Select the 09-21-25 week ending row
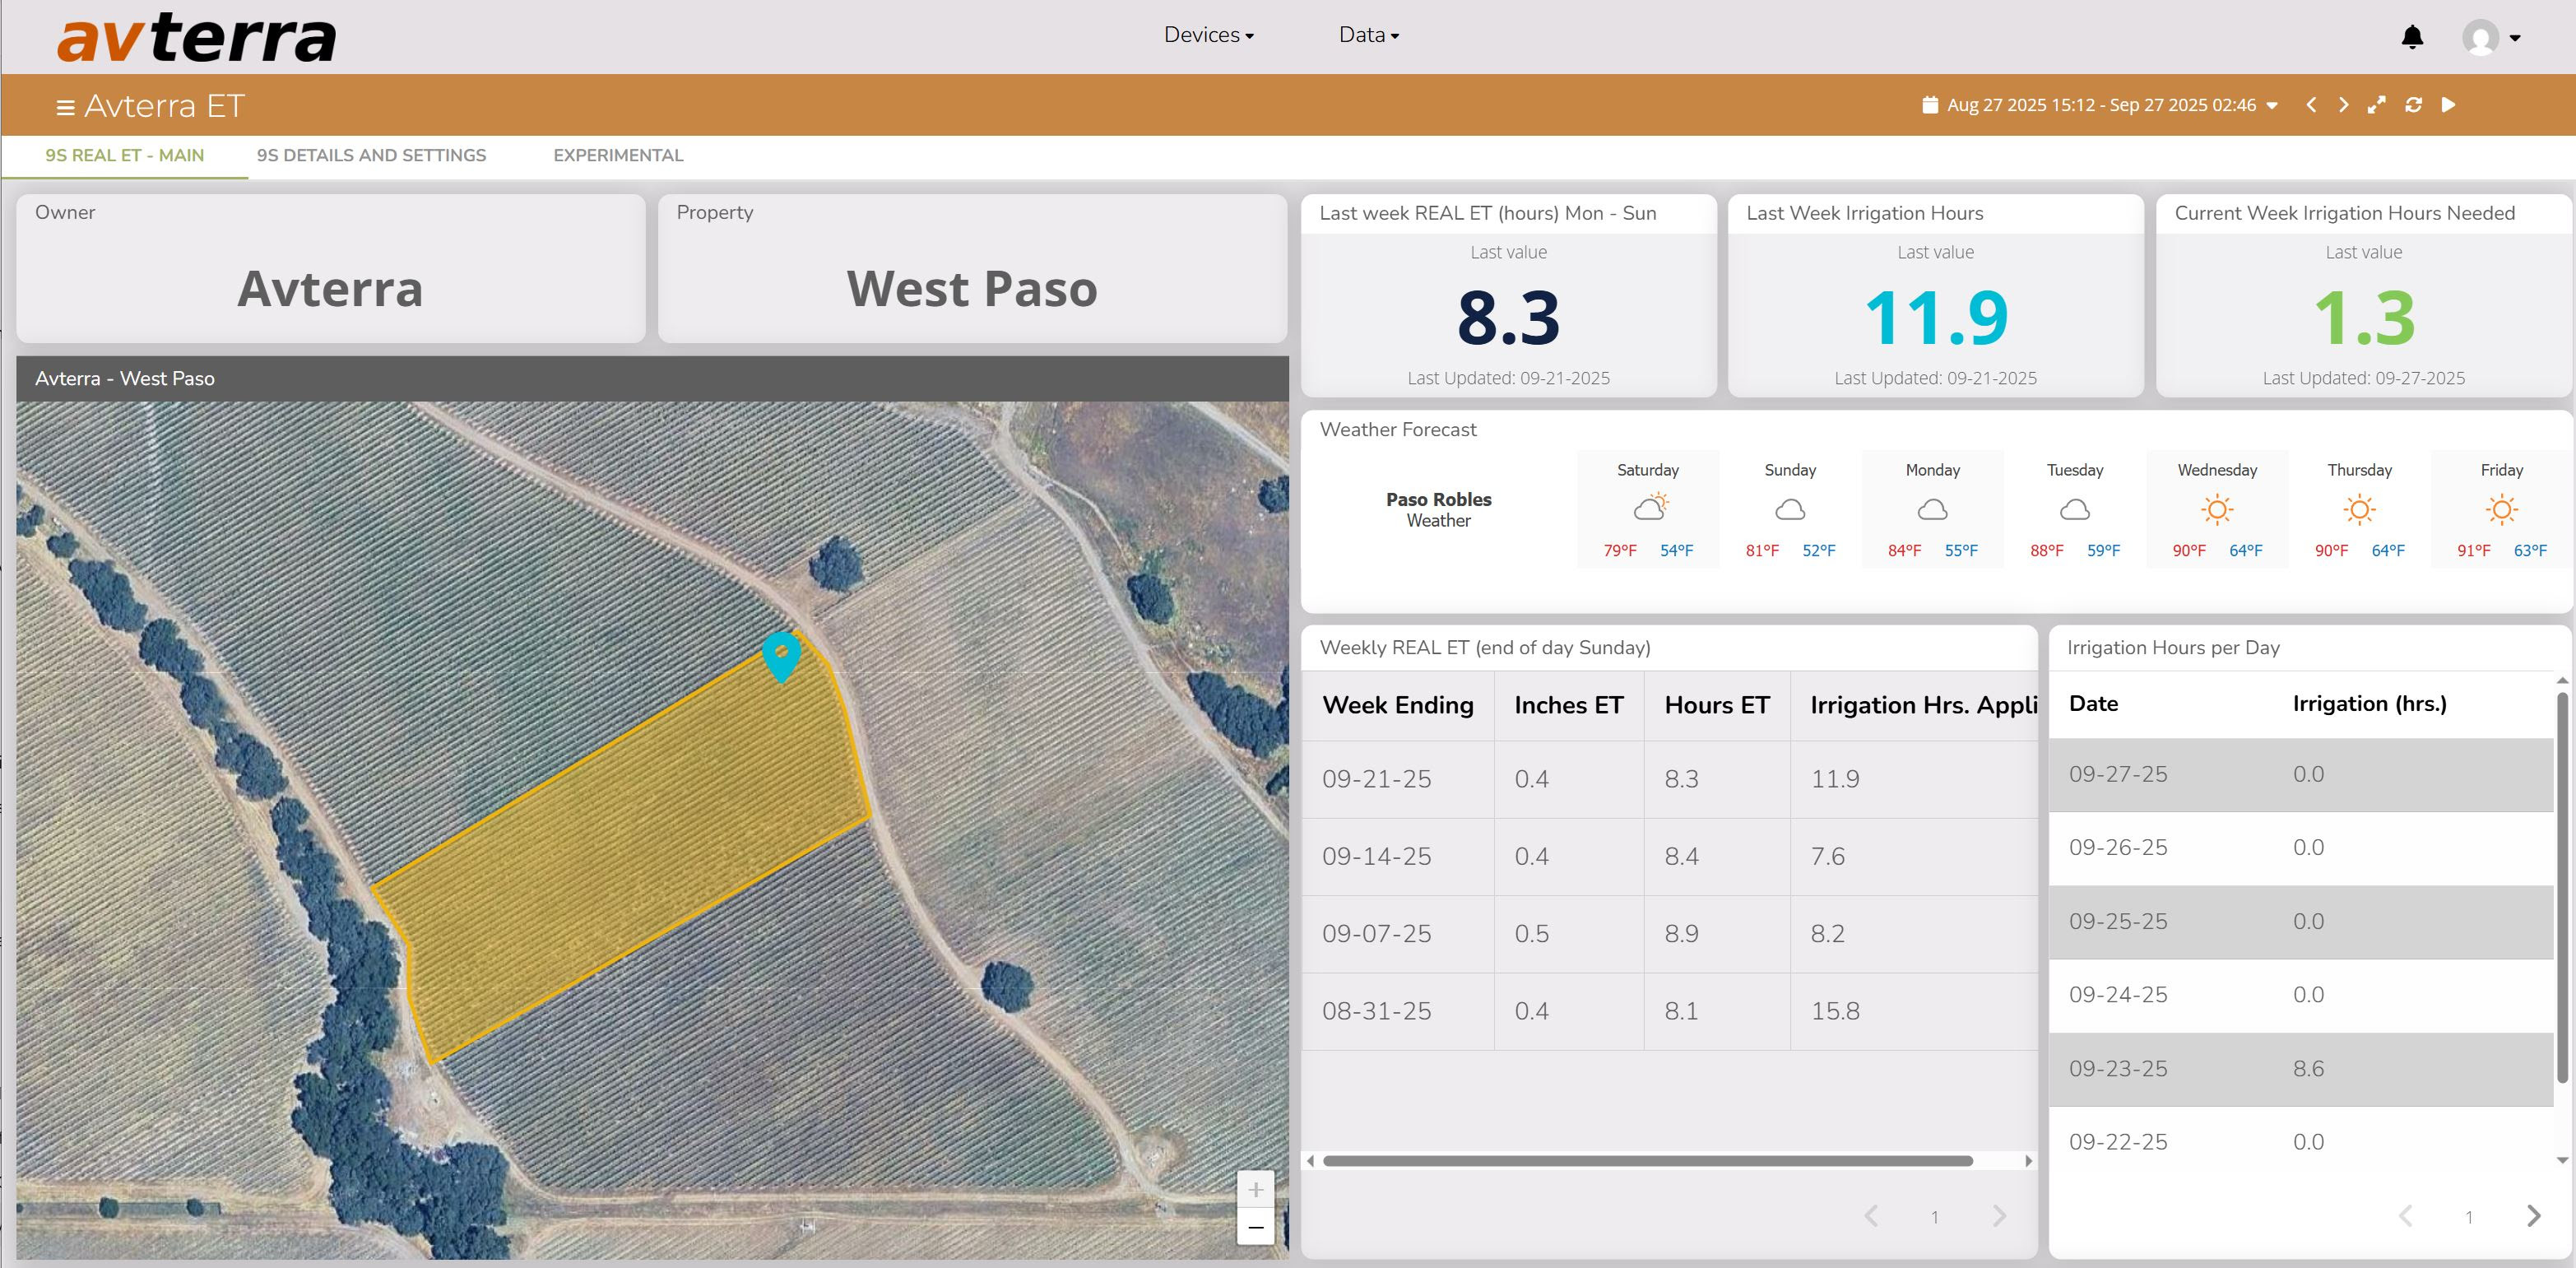This screenshot has height=1268, width=2576. click(1376, 779)
